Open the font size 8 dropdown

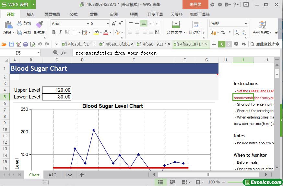coord(108,24)
